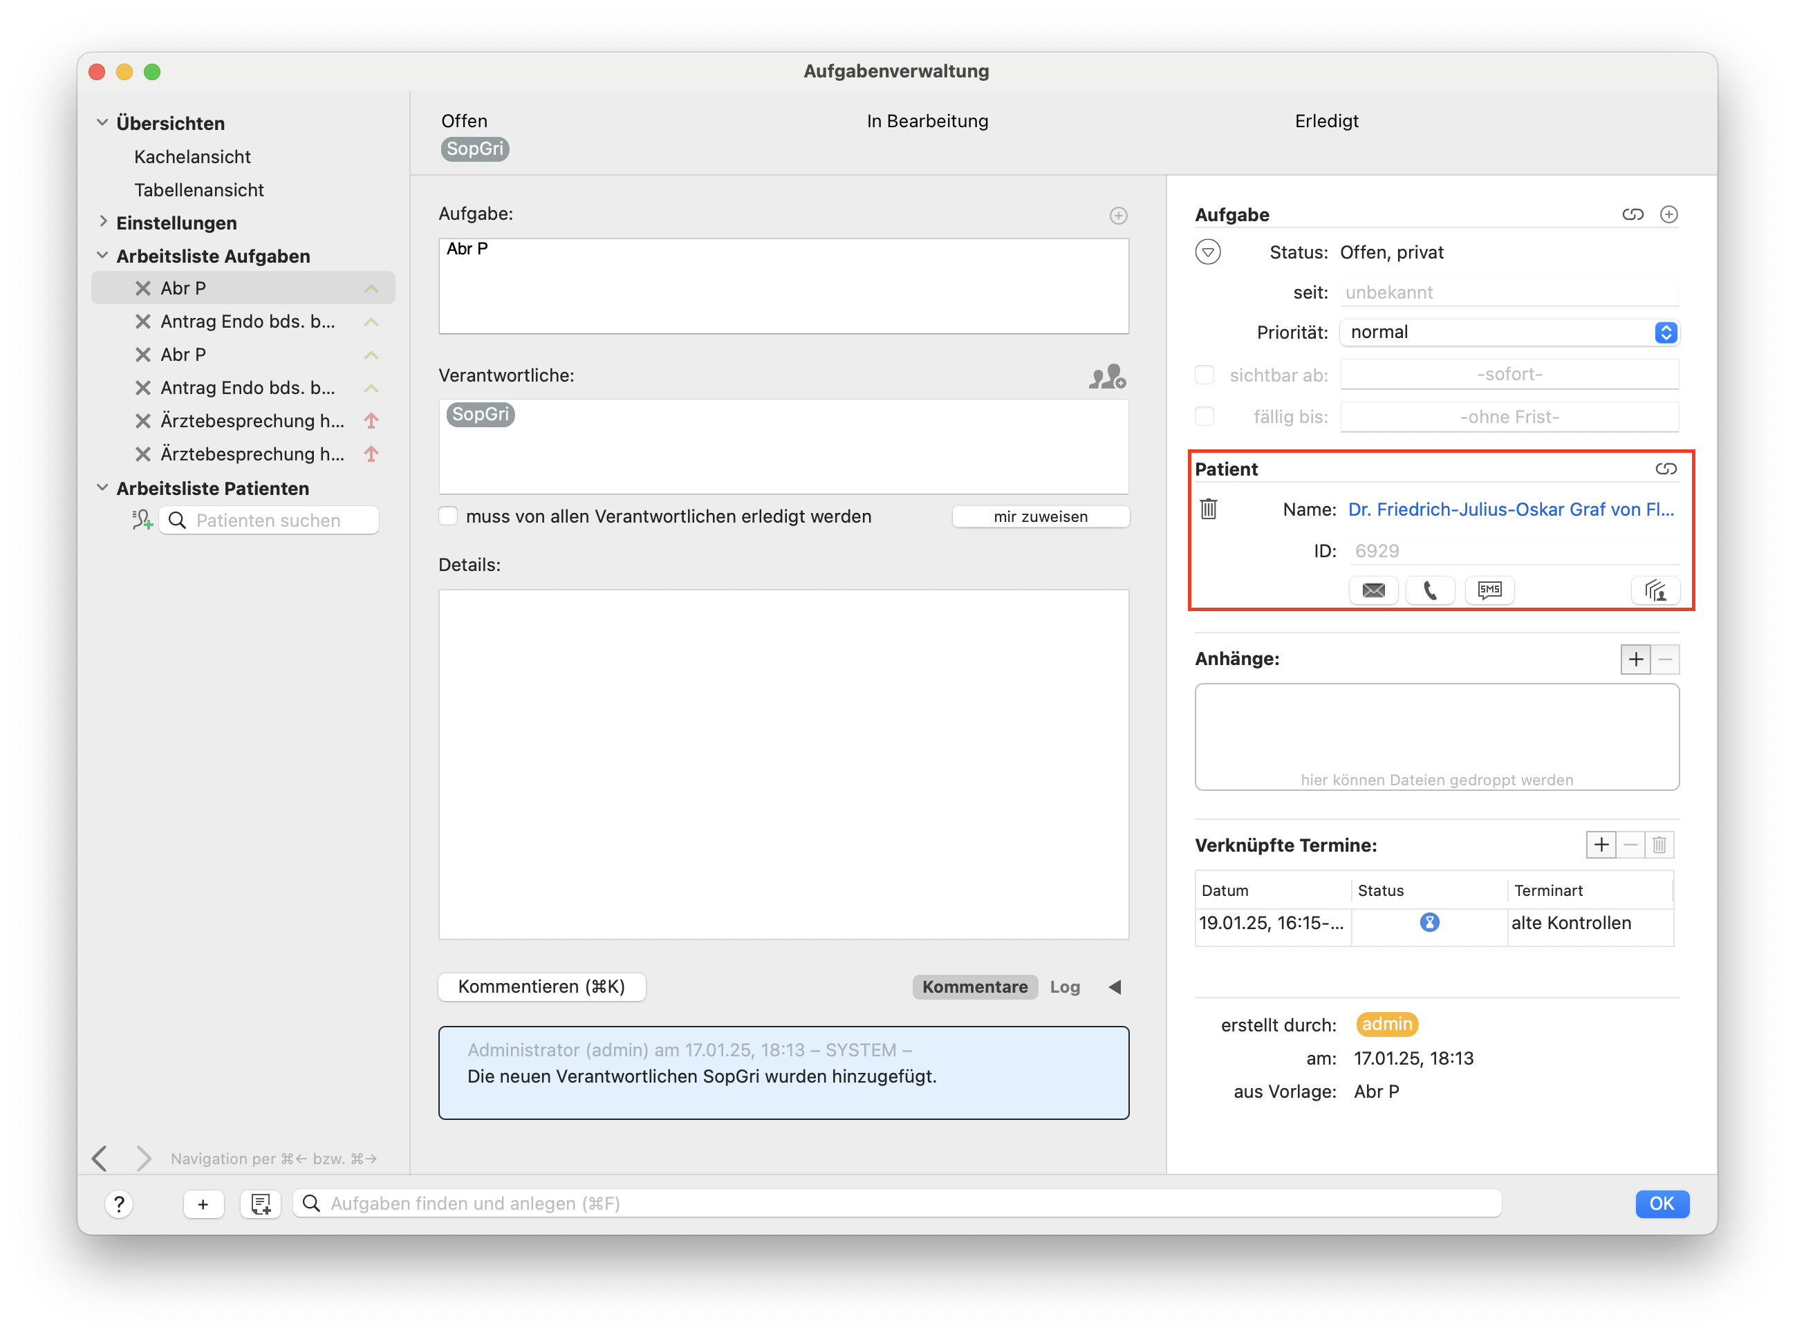
Task: Delete linked appointment with trash icon
Action: [x=1660, y=845]
